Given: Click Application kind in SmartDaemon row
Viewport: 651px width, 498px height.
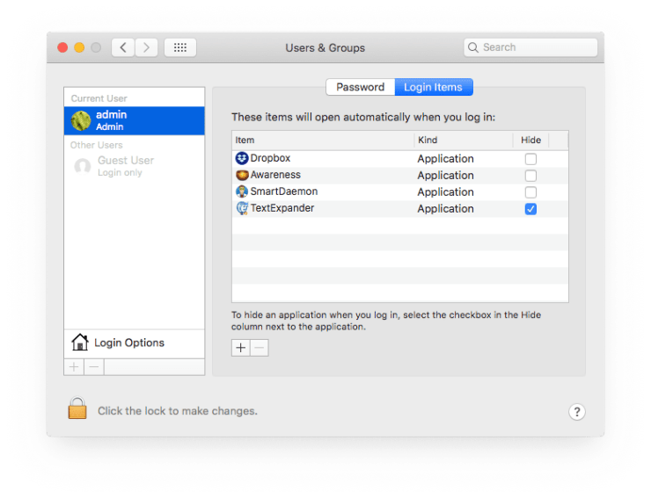Looking at the screenshot, I should point(445,192).
